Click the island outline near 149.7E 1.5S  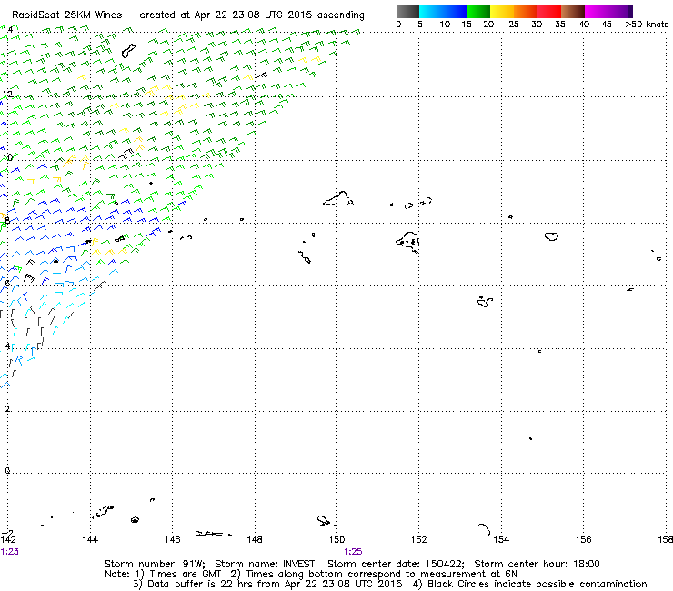(324, 521)
